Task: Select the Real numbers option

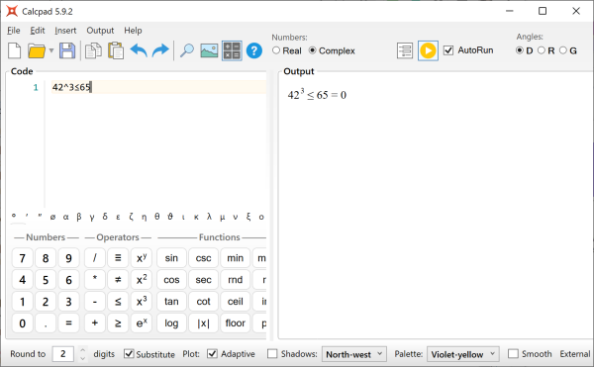Action: tap(287, 50)
